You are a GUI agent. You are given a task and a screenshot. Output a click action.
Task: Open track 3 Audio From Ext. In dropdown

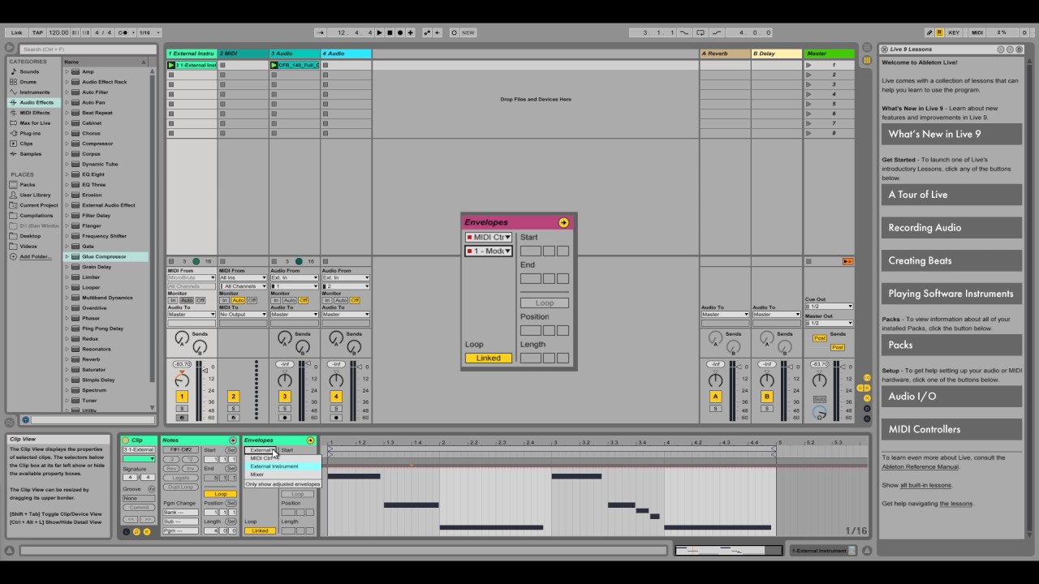(x=295, y=277)
